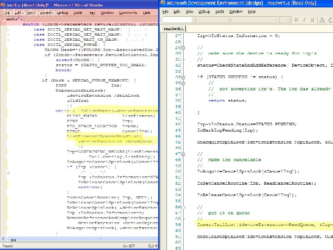Click 'IoMarkIrpPending(Irp);' at line 43
This screenshot has height=250, width=333.
[x=228, y=130]
